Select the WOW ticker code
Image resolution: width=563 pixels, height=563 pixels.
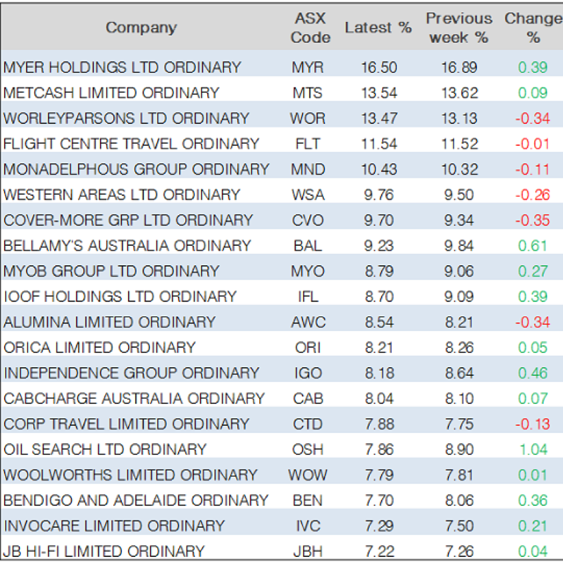coord(307,474)
